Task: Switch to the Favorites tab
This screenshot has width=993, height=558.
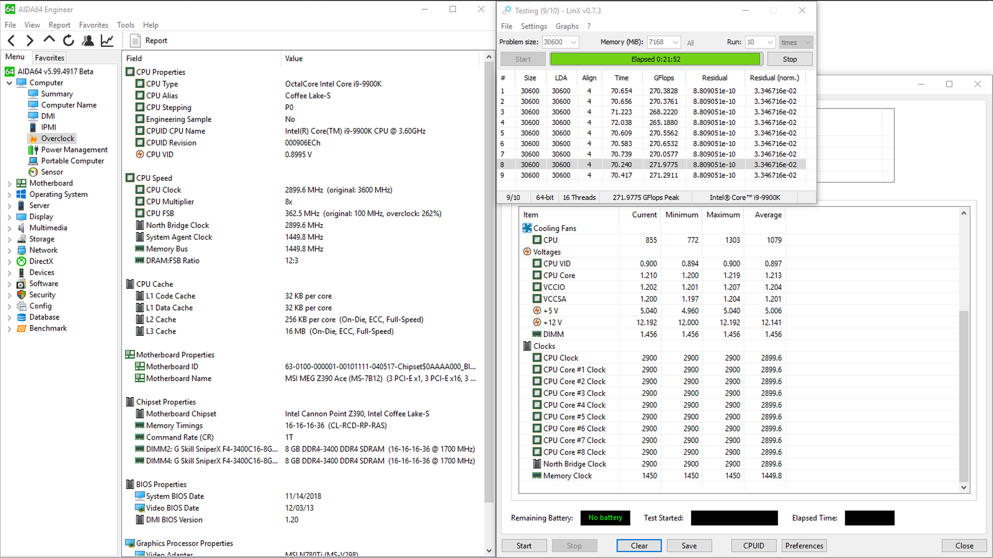Action: pyautogui.click(x=50, y=58)
